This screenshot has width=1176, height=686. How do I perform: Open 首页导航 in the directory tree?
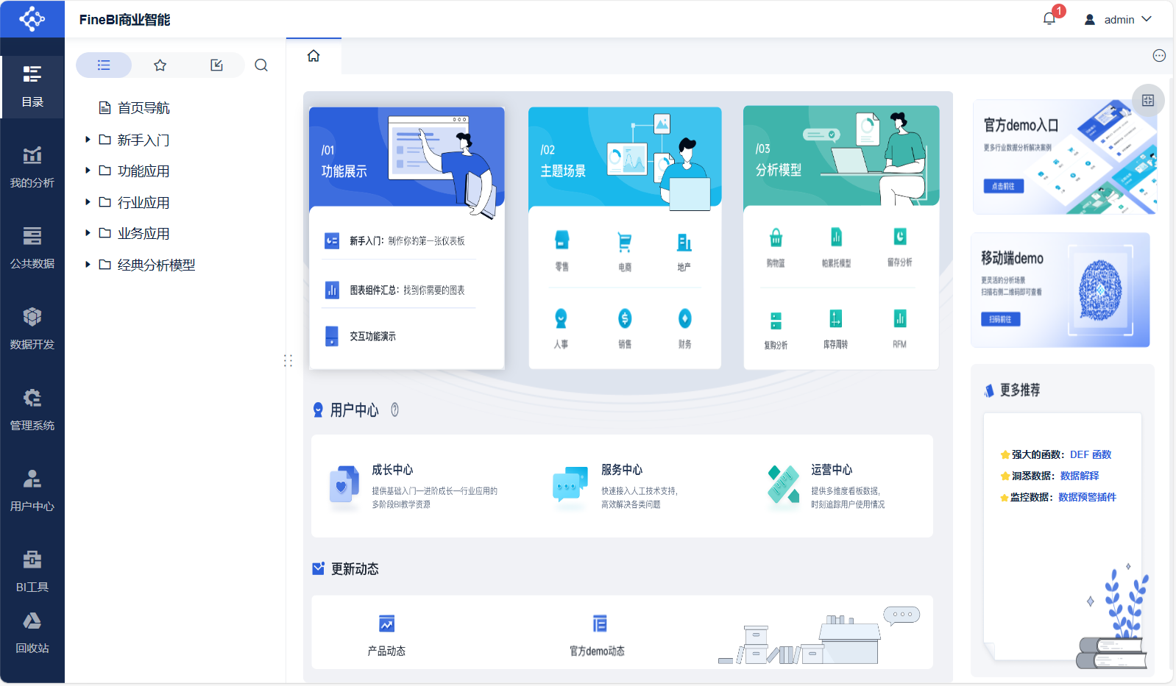144,108
